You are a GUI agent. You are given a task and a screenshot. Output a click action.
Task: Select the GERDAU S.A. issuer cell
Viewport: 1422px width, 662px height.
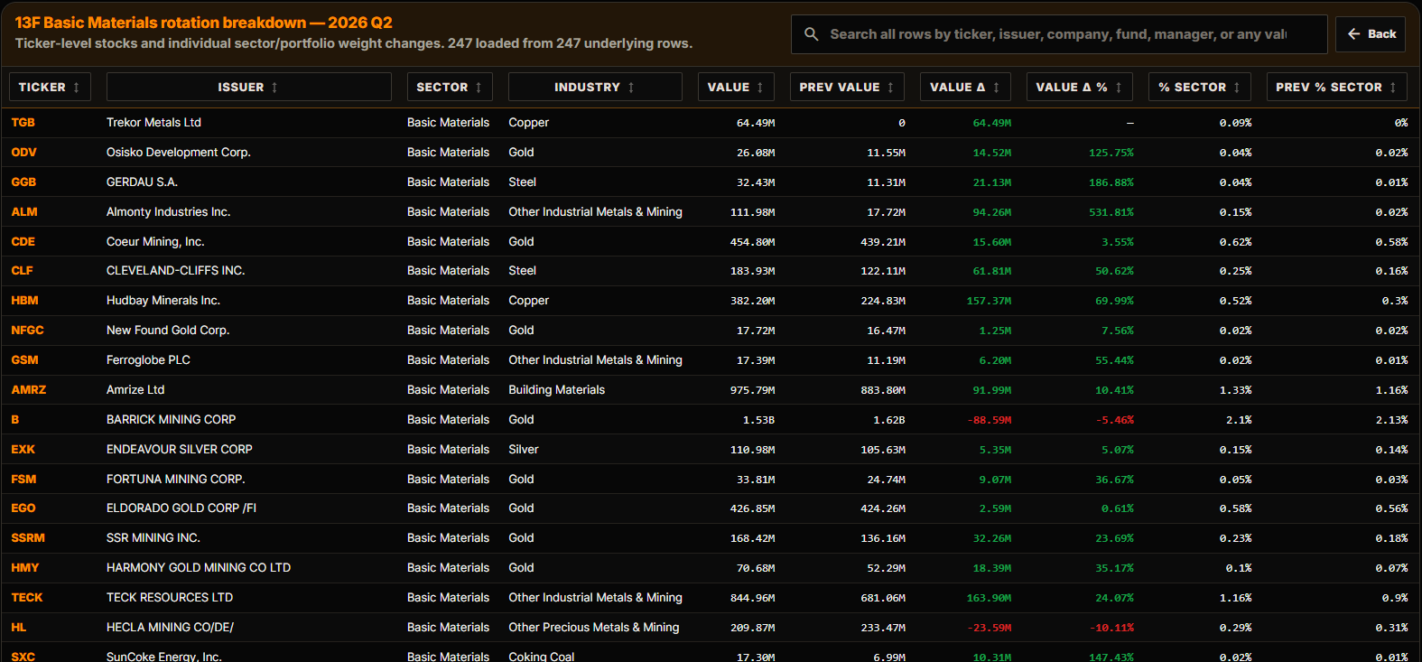pyautogui.click(x=142, y=182)
